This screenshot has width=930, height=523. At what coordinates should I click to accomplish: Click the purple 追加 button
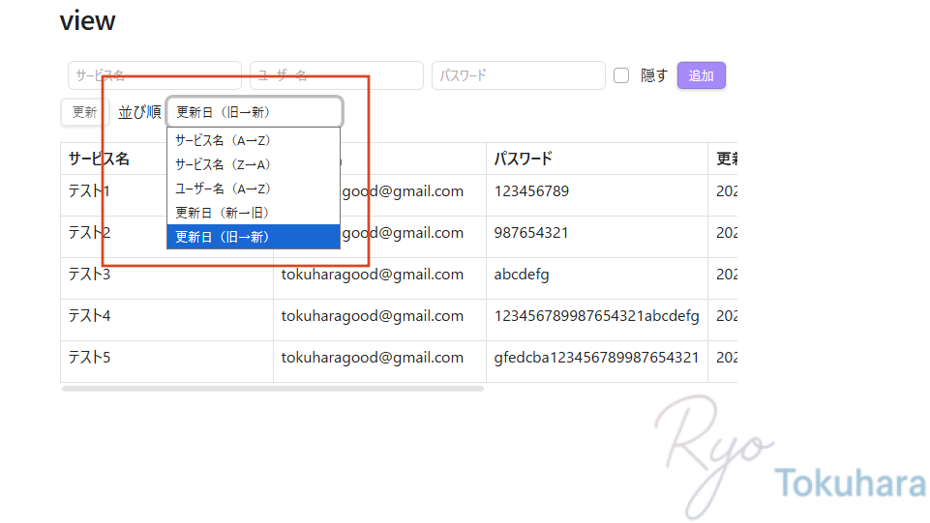[701, 75]
